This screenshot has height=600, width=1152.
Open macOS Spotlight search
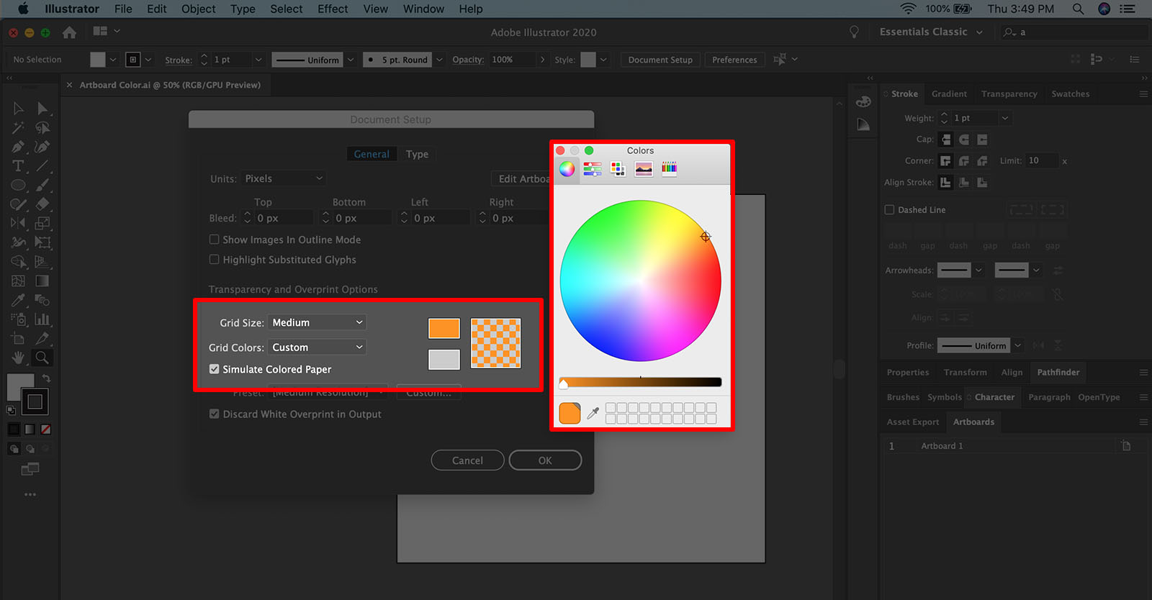tap(1078, 9)
